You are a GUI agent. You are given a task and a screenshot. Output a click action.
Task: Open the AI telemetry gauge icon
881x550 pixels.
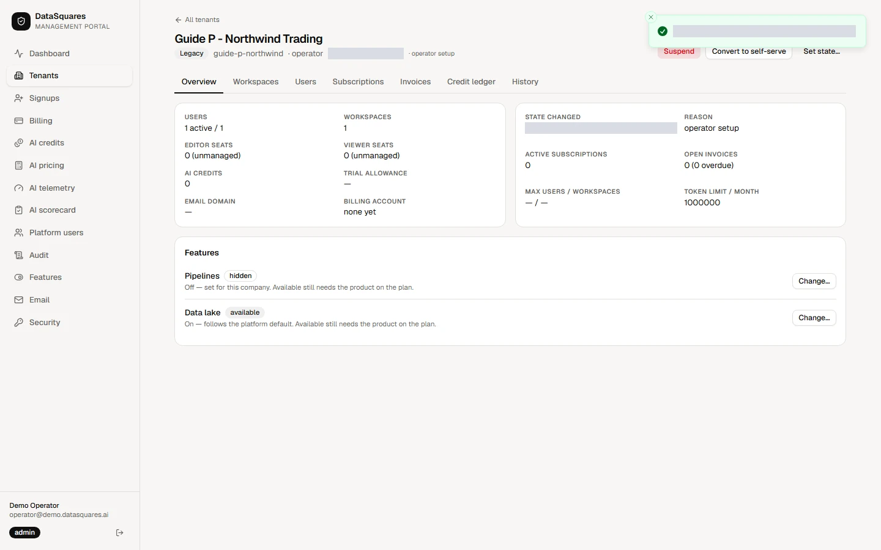[19, 188]
